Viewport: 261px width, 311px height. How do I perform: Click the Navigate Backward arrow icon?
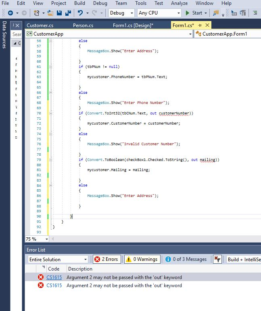point(10,13)
